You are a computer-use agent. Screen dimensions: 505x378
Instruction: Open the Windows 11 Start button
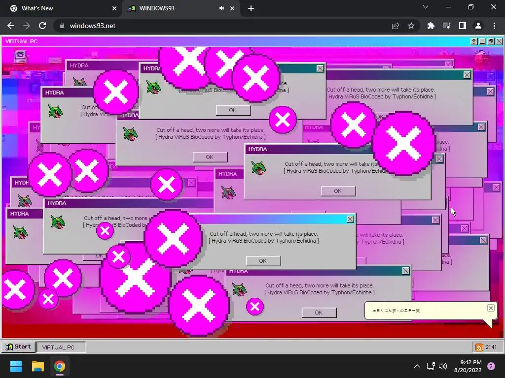16,366
